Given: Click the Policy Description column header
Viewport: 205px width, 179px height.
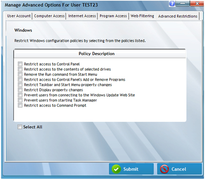Looking at the screenshot, I should pos(100,54).
